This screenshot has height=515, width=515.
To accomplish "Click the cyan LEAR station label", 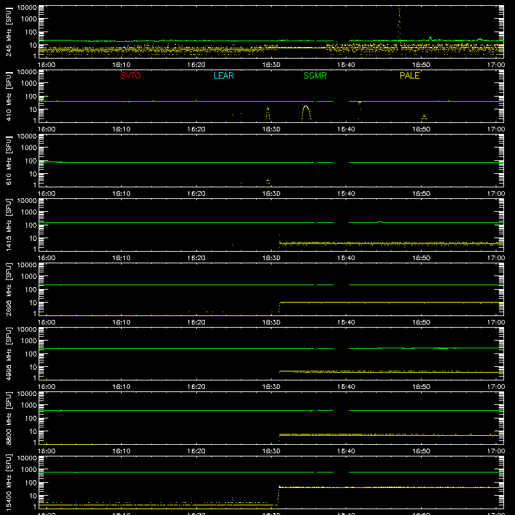I will [223, 75].
